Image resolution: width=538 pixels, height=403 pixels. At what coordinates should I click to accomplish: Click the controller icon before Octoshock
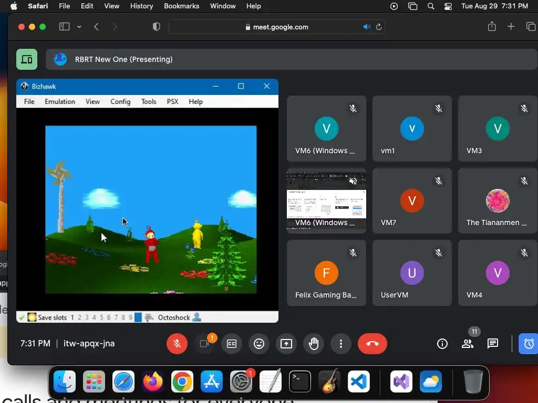point(149,317)
